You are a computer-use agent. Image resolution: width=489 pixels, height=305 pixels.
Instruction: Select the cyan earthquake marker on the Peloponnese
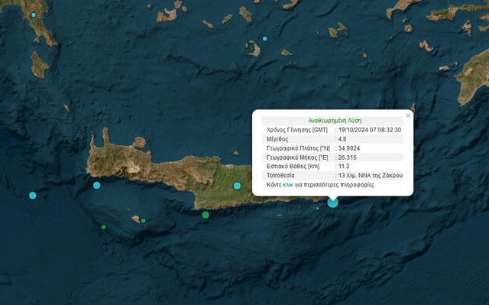pos(34,15)
